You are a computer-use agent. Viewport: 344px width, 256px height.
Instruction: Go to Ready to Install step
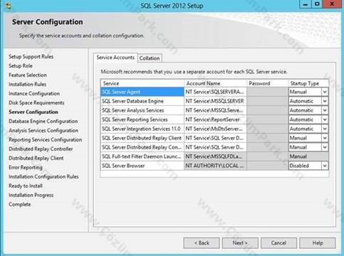click(26, 186)
